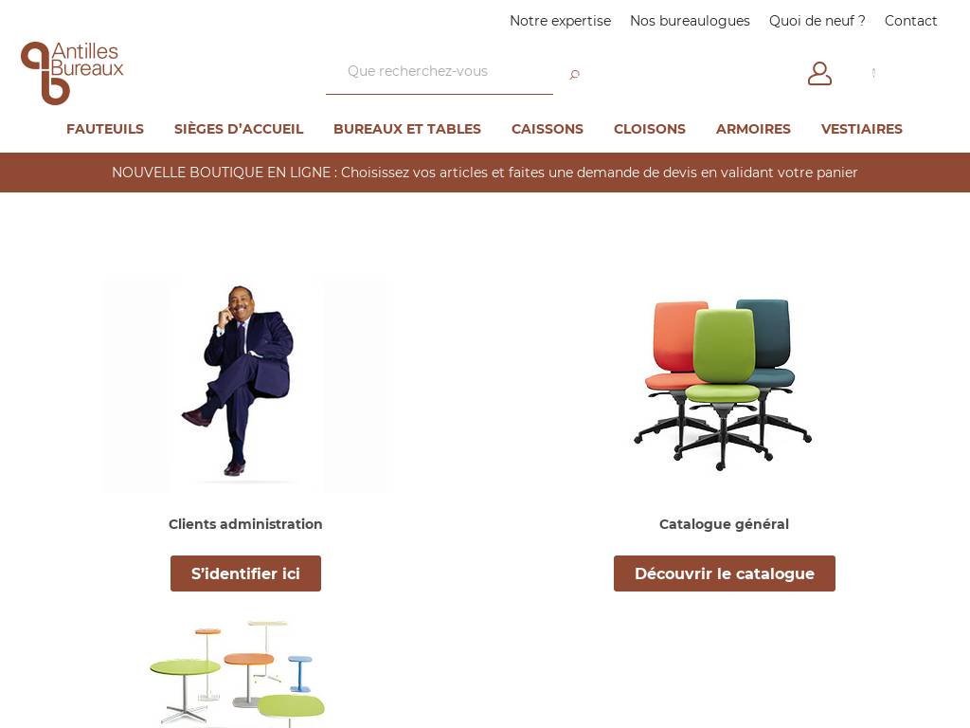970x728 pixels.
Task: Select the FAUTEUILS menu
Action: pyautogui.click(x=105, y=129)
